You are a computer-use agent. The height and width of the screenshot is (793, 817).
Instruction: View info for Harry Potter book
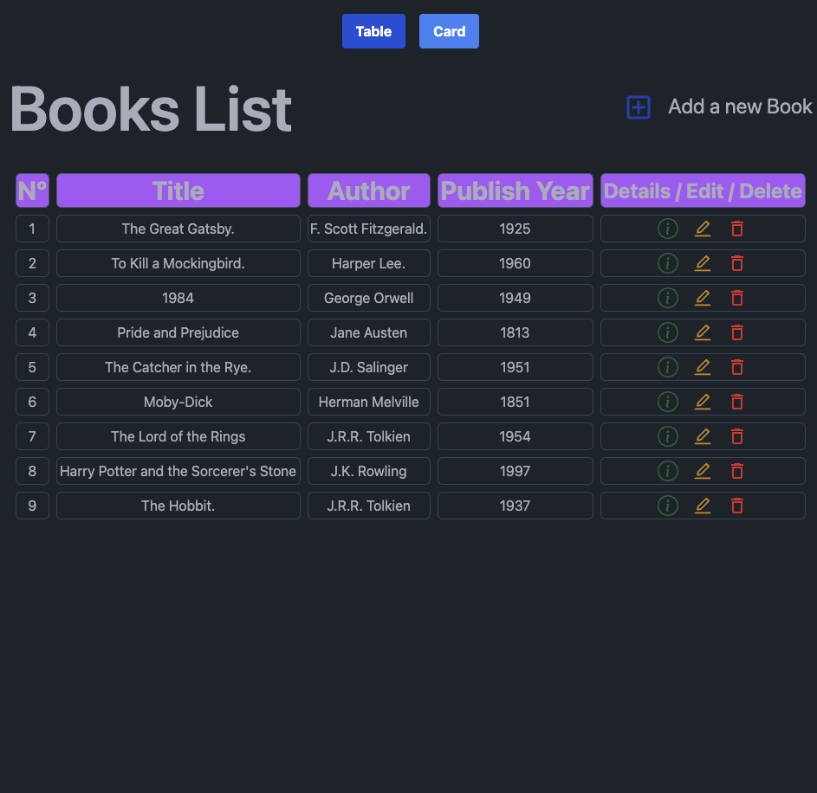click(667, 471)
